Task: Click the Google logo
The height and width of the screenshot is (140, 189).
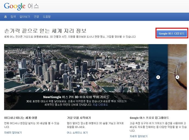Action: (x=15, y=6)
